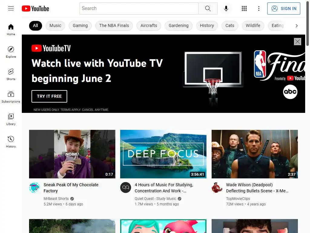Select the All filter chip

click(35, 26)
